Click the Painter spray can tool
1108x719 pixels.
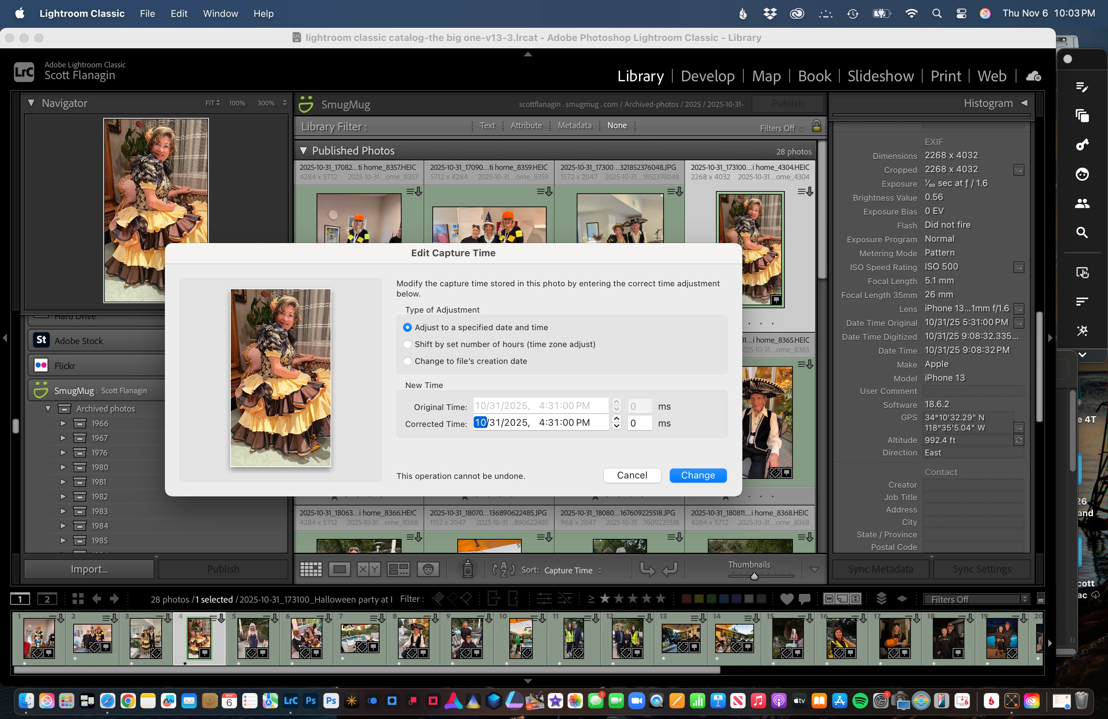coord(468,569)
